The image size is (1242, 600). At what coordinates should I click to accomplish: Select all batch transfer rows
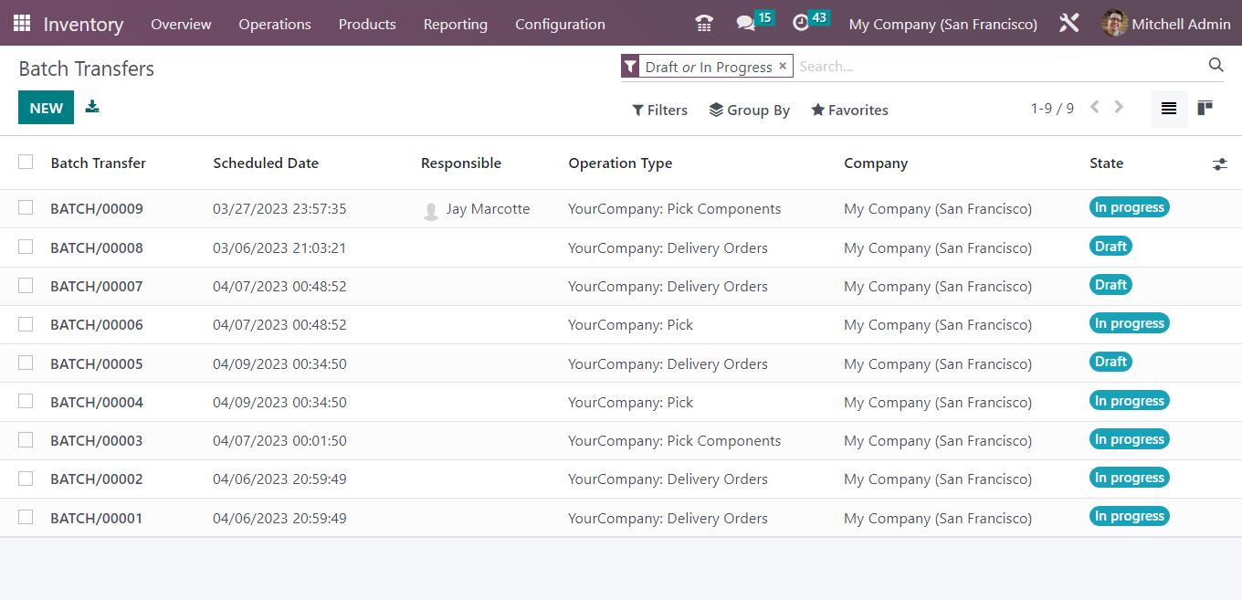tap(26, 163)
